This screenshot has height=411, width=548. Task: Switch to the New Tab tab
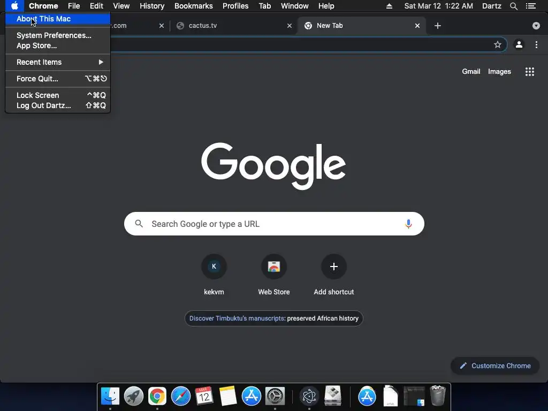tap(362, 26)
